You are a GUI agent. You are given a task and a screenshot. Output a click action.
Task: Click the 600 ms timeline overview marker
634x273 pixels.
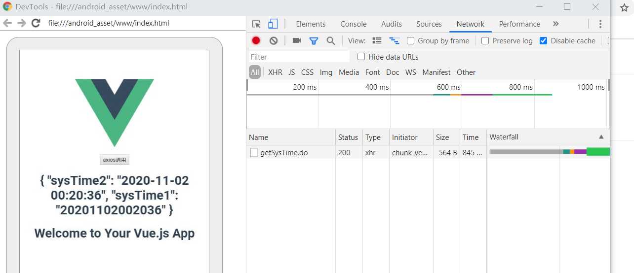448,87
